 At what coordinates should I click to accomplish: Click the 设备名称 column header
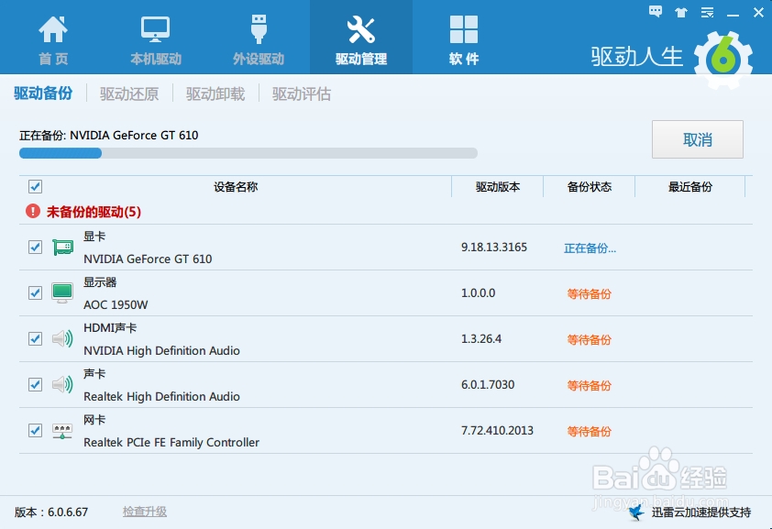click(236, 186)
